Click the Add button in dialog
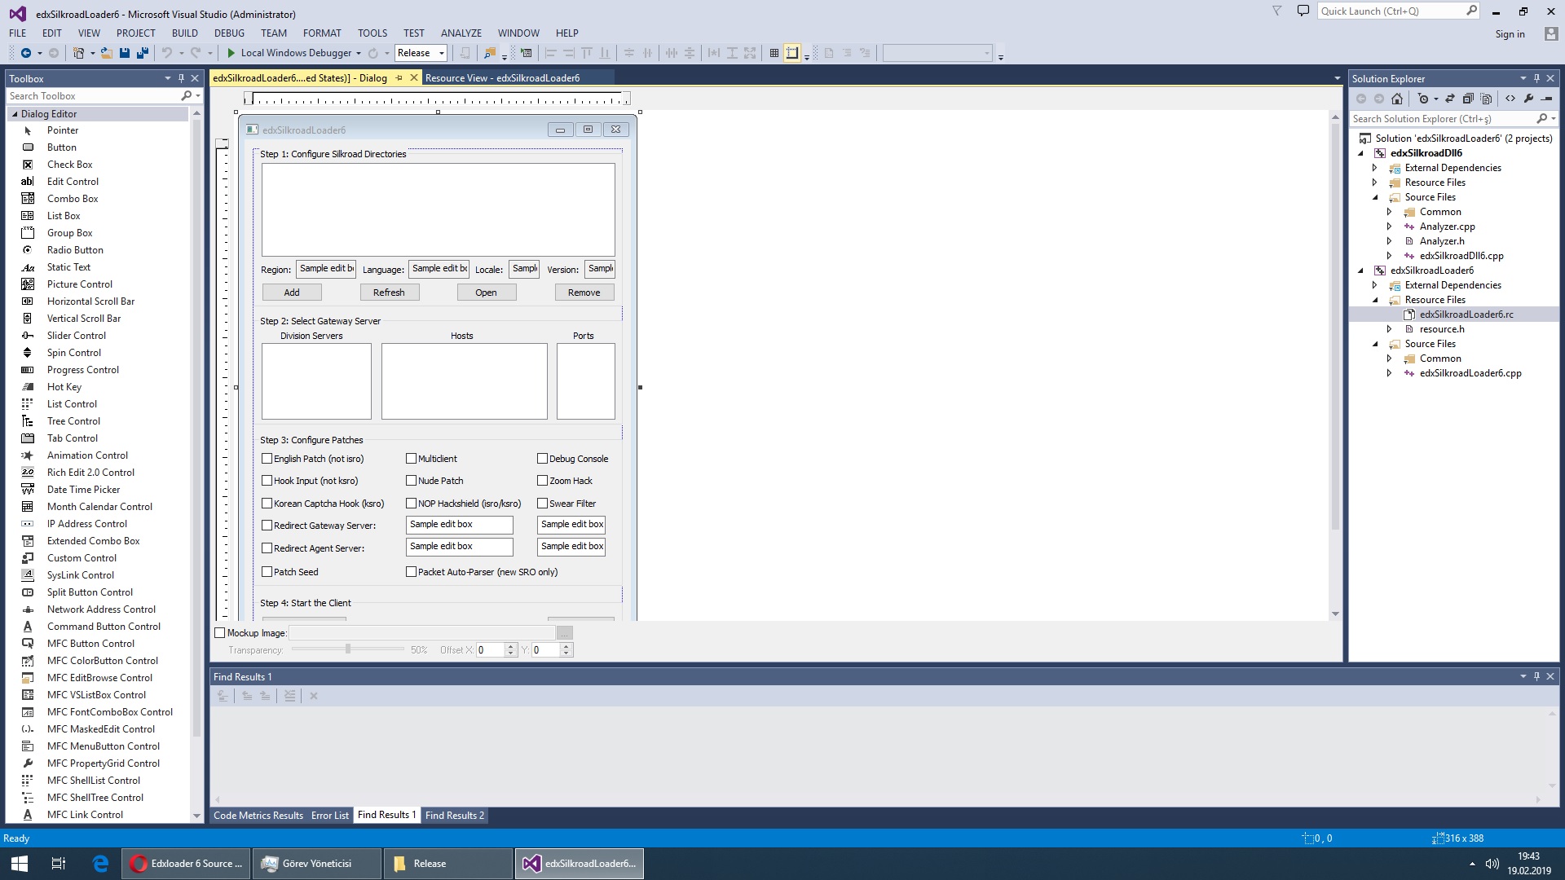Viewport: 1565px width, 880px height. click(x=292, y=293)
